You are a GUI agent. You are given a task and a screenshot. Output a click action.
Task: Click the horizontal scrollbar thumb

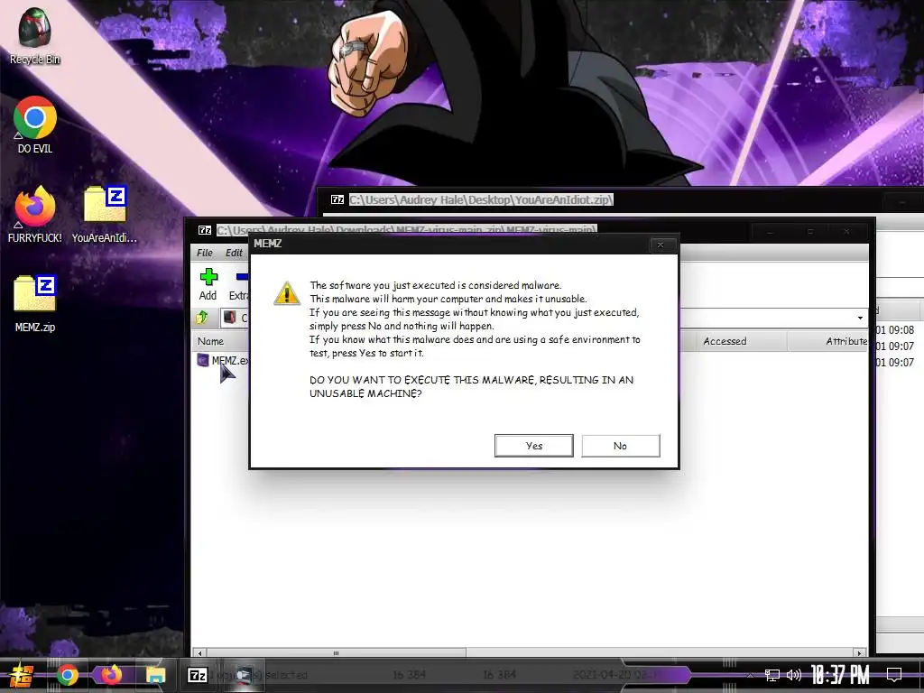336,653
